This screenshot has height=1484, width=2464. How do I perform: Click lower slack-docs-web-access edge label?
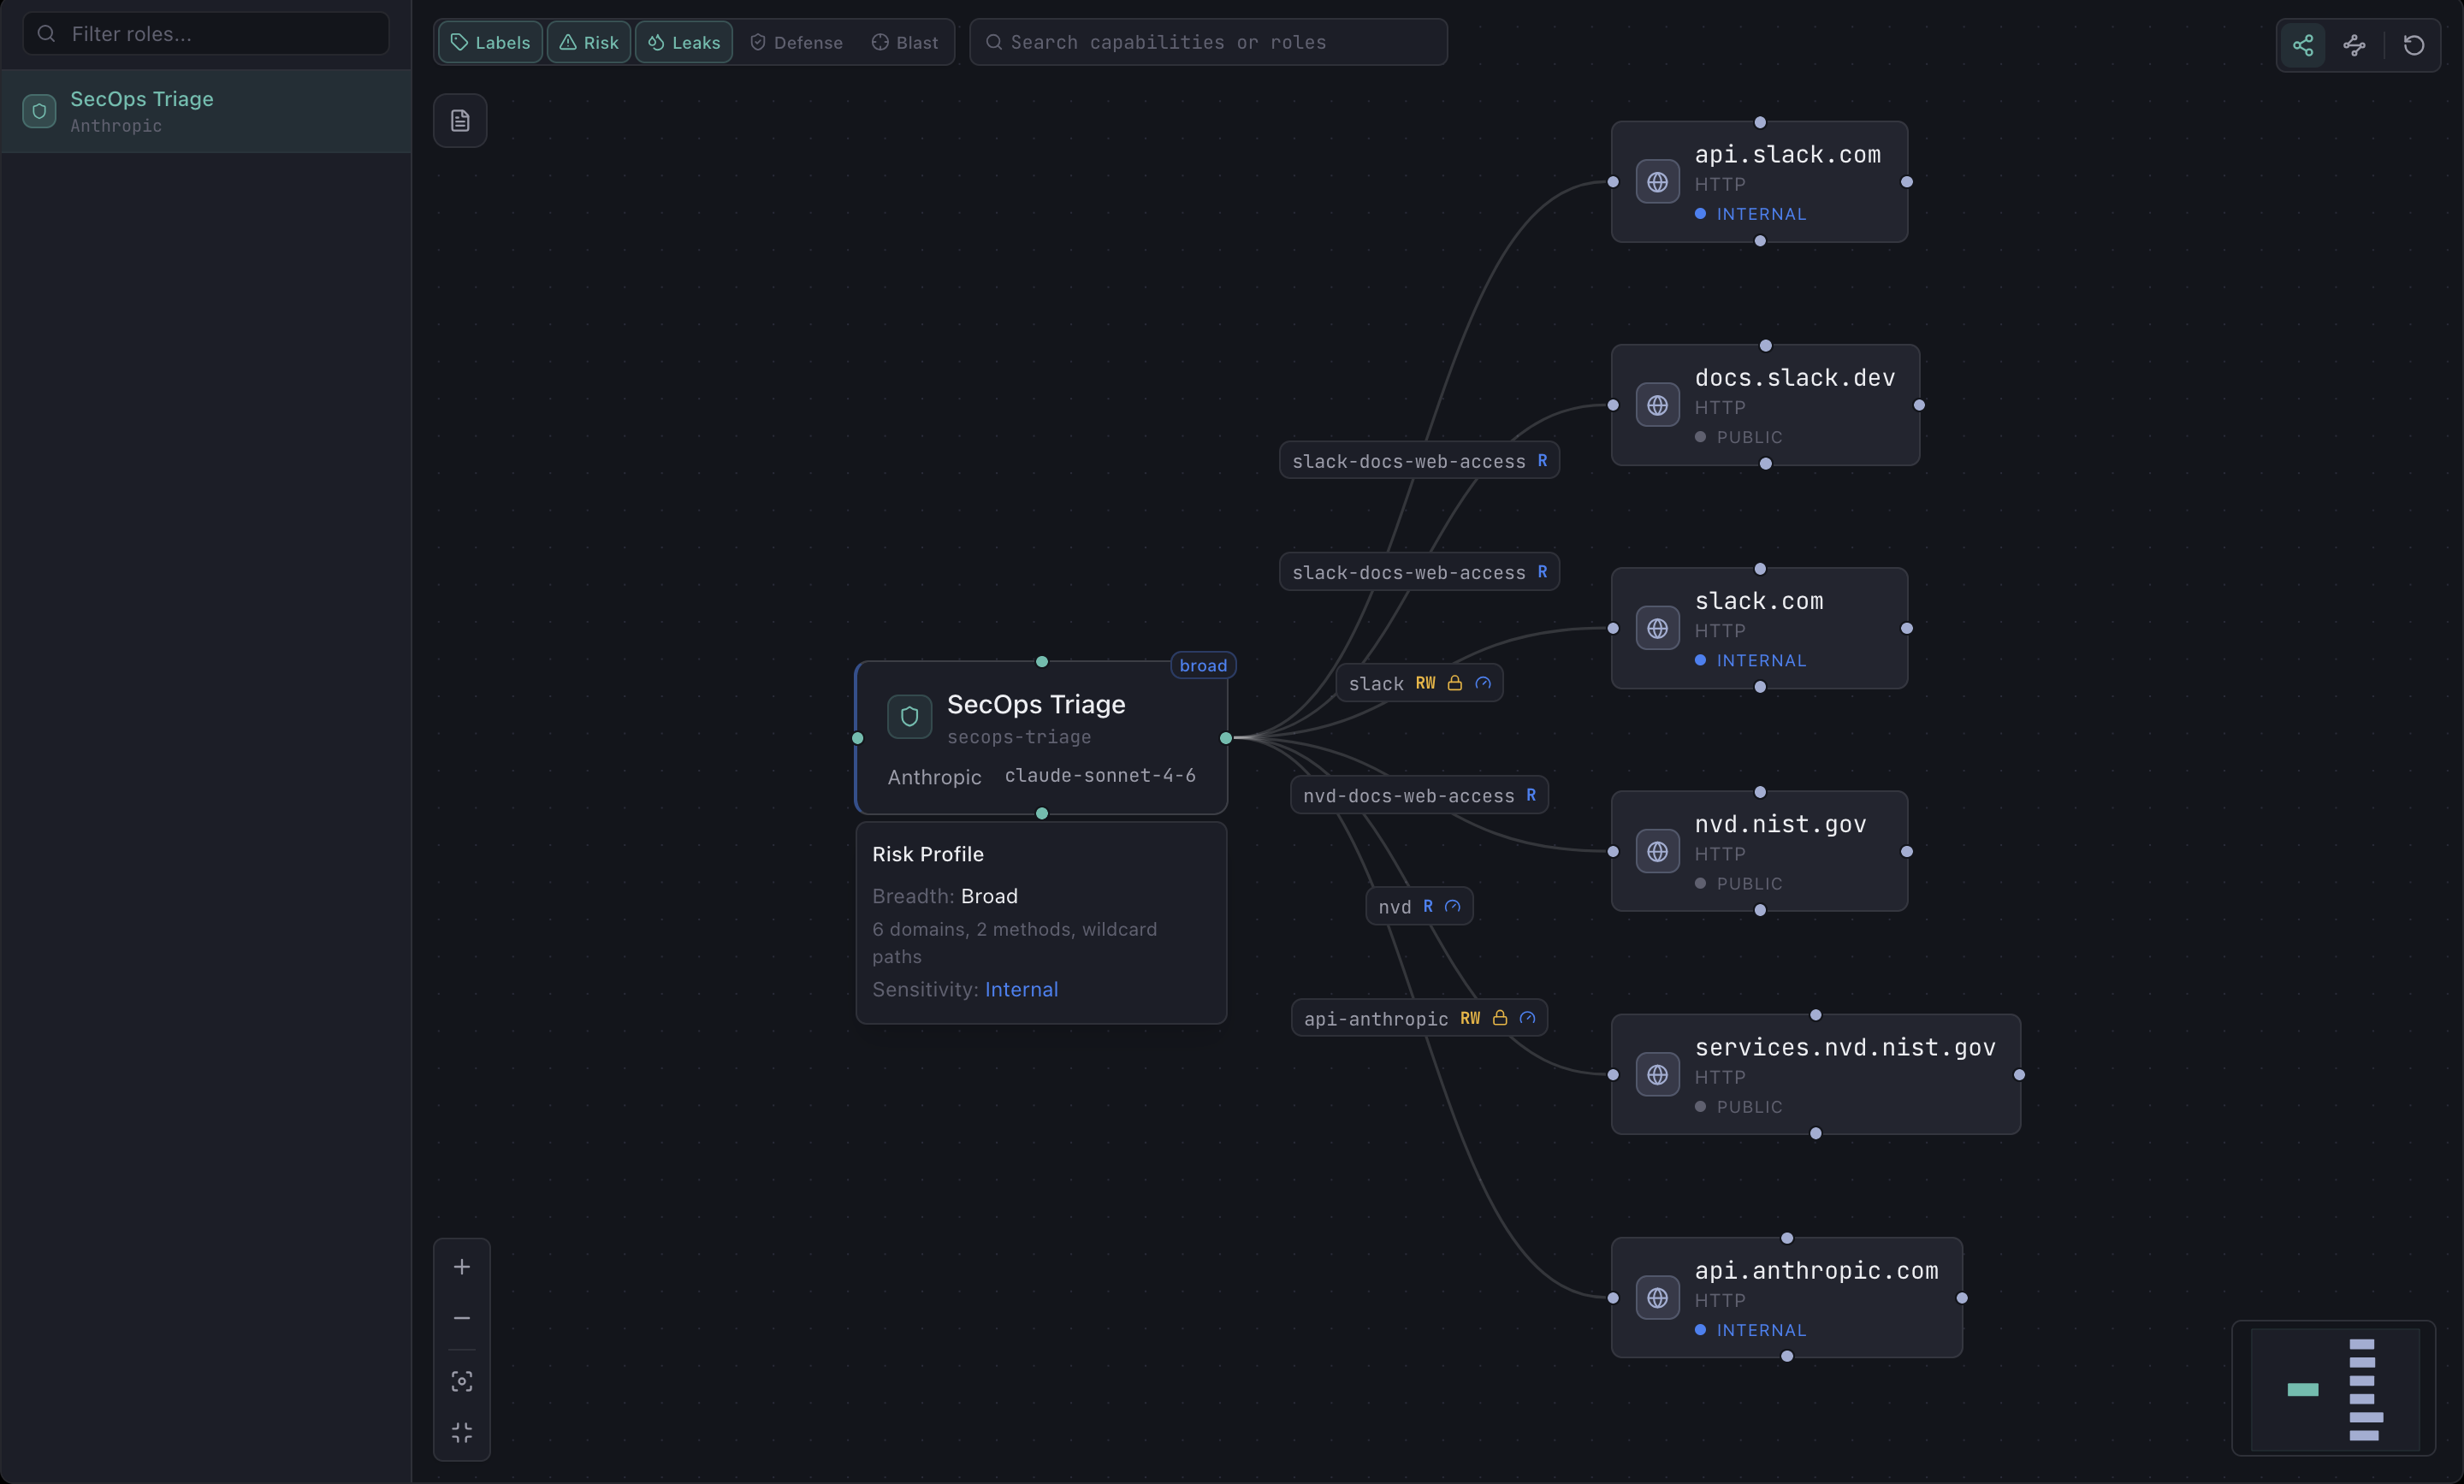pos(1419,572)
